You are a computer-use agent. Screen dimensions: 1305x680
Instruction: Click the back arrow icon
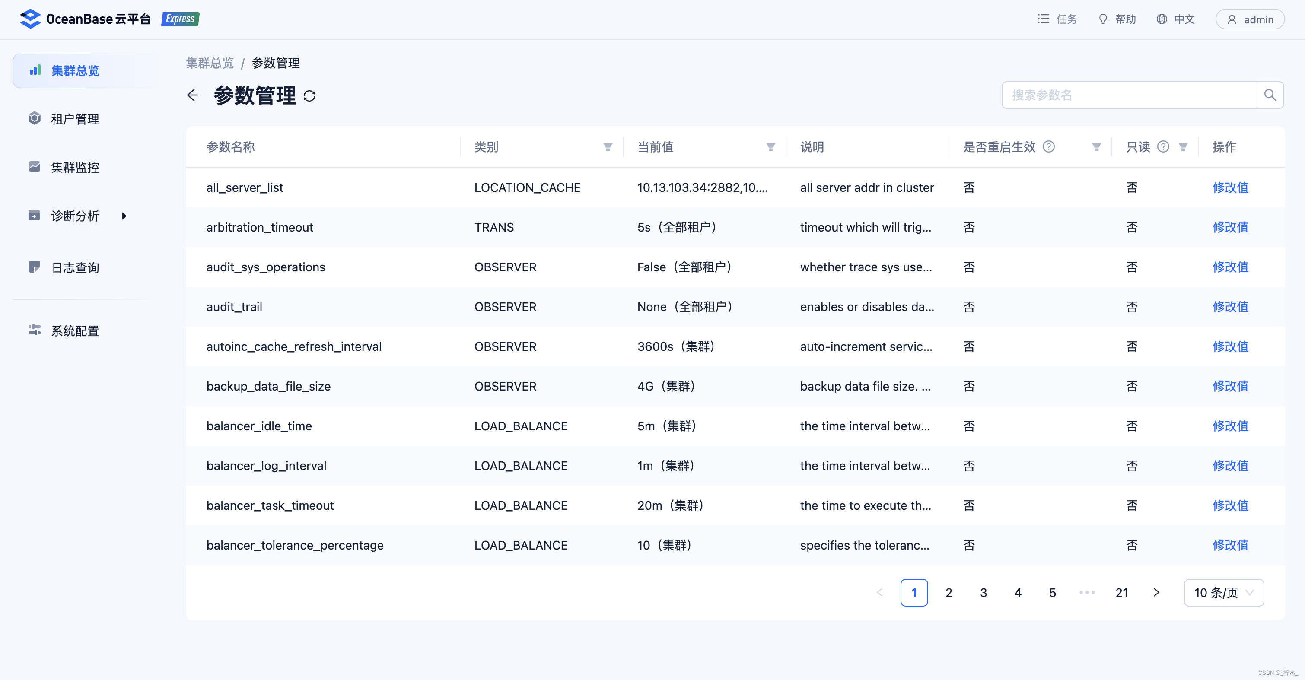(x=192, y=95)
